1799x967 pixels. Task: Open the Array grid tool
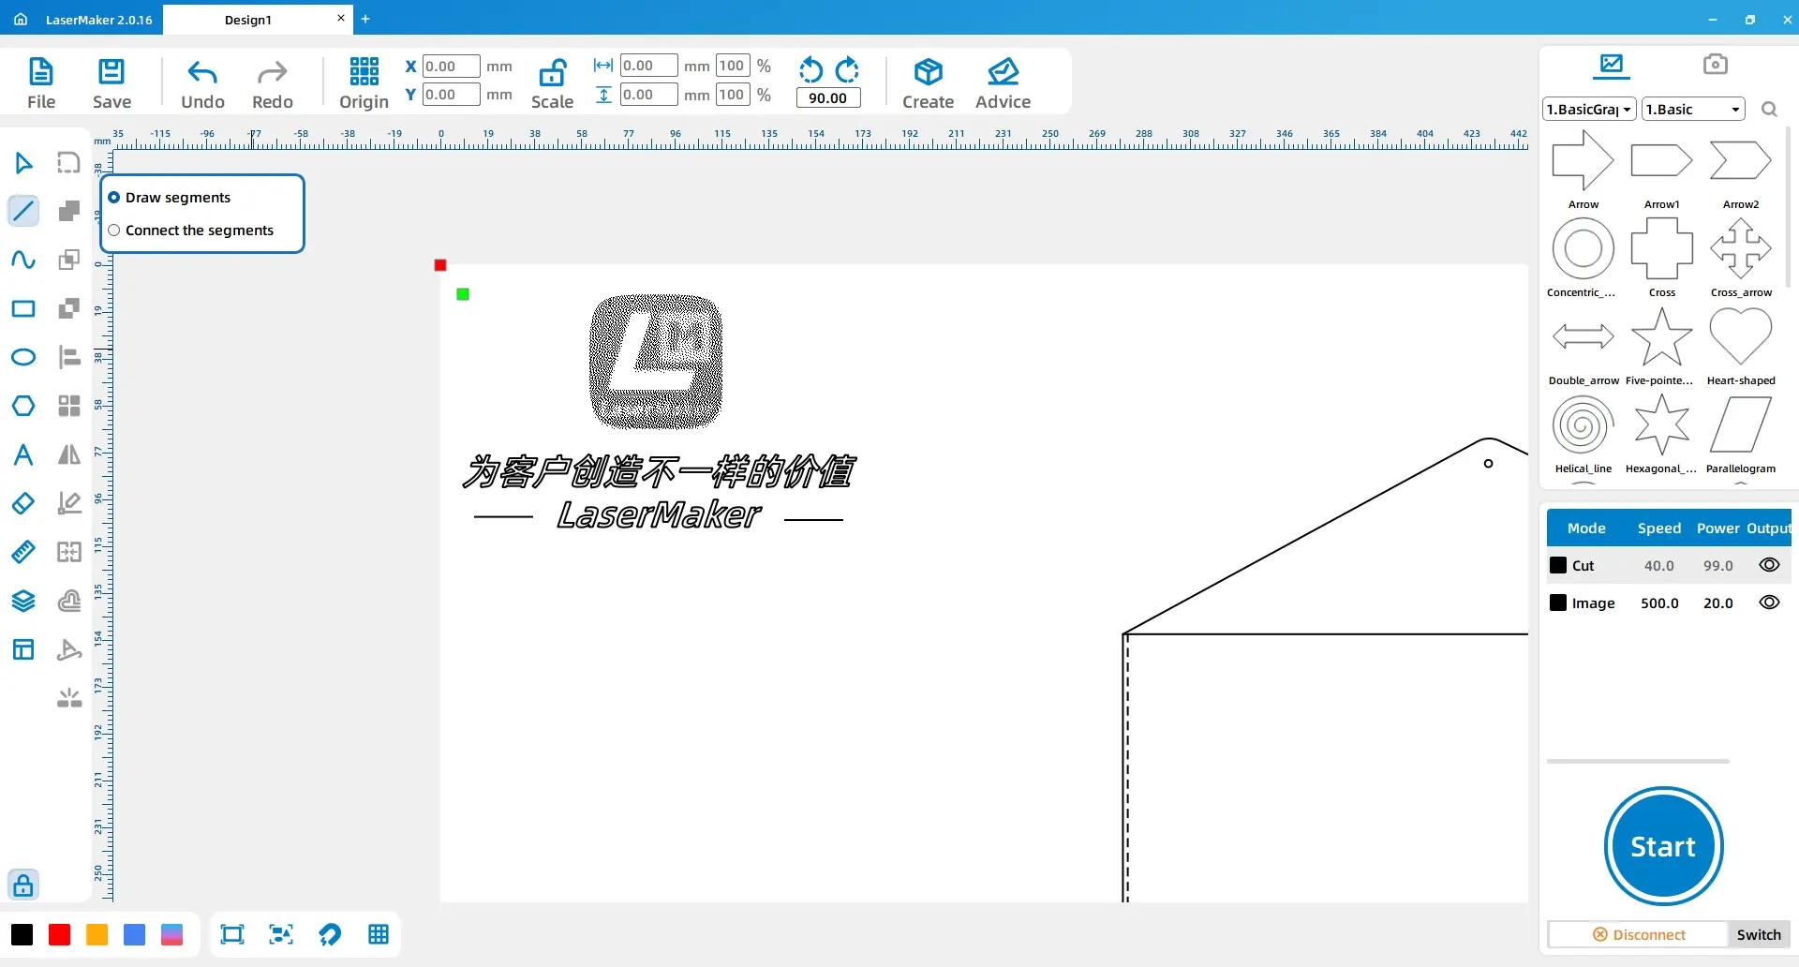coord(69,406)
